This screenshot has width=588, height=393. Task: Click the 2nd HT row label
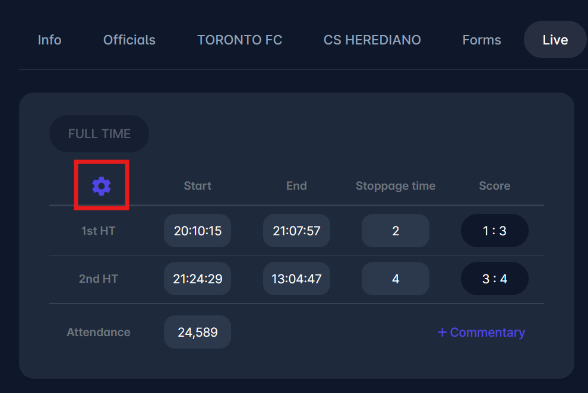tap(99, 279)
